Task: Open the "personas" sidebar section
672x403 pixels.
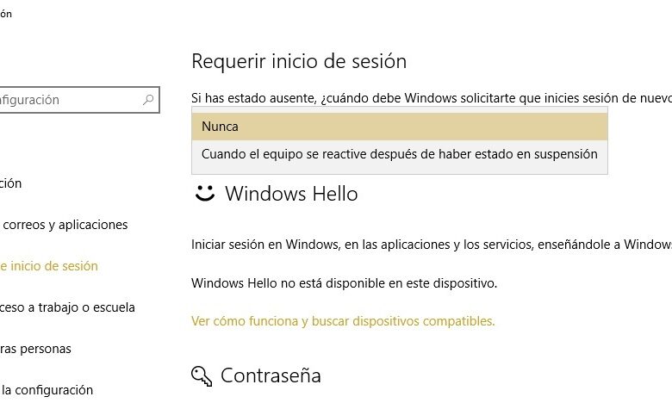Action: pos(36,349)
